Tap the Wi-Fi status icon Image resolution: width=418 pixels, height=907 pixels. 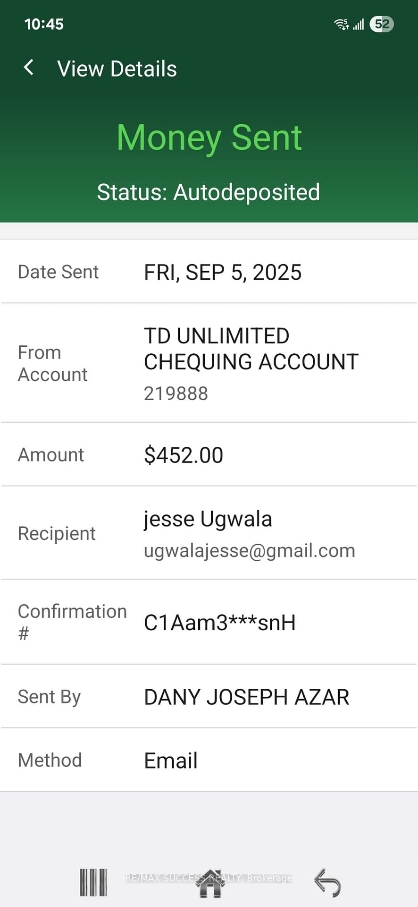[342, 24]
